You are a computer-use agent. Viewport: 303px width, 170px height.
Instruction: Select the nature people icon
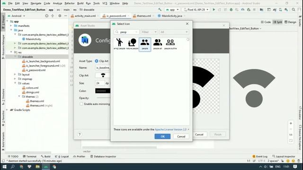[x=132, y=44]
